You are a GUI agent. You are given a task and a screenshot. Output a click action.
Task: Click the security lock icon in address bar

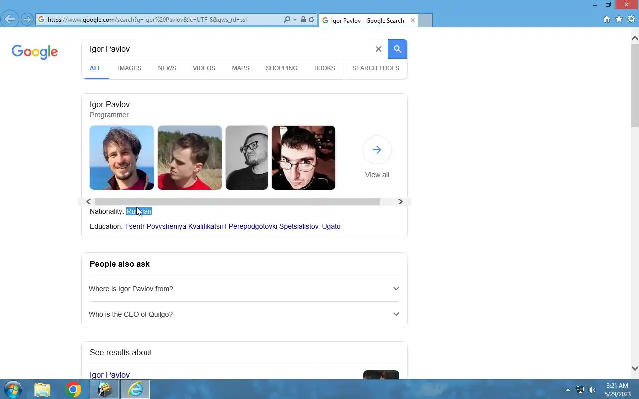pyautogui.click(x=303, y=20)
